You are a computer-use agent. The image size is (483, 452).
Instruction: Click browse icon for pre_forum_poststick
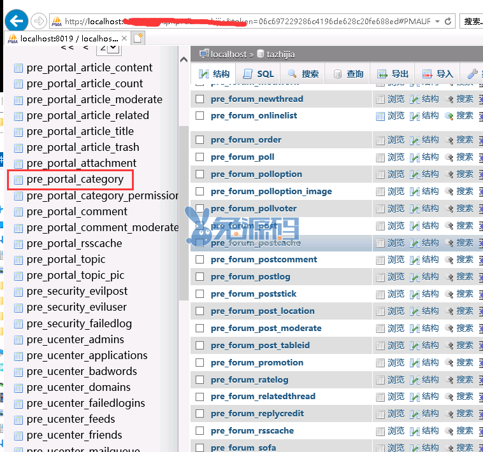380,295
